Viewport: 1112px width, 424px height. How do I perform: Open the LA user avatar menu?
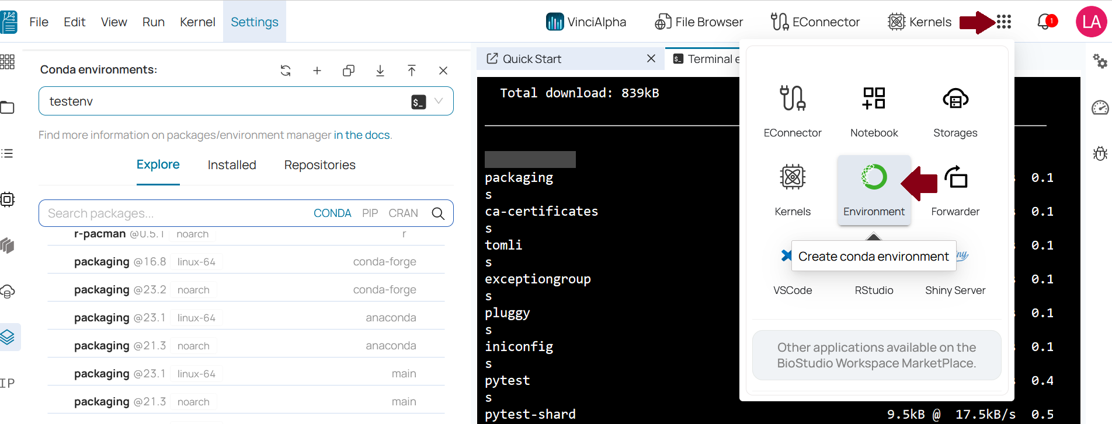tap(1091, 22)
